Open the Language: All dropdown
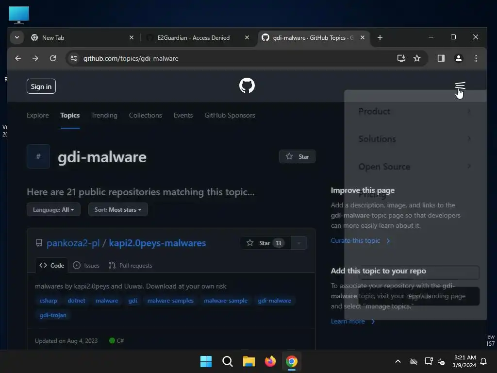 click(x=53, y=210)
